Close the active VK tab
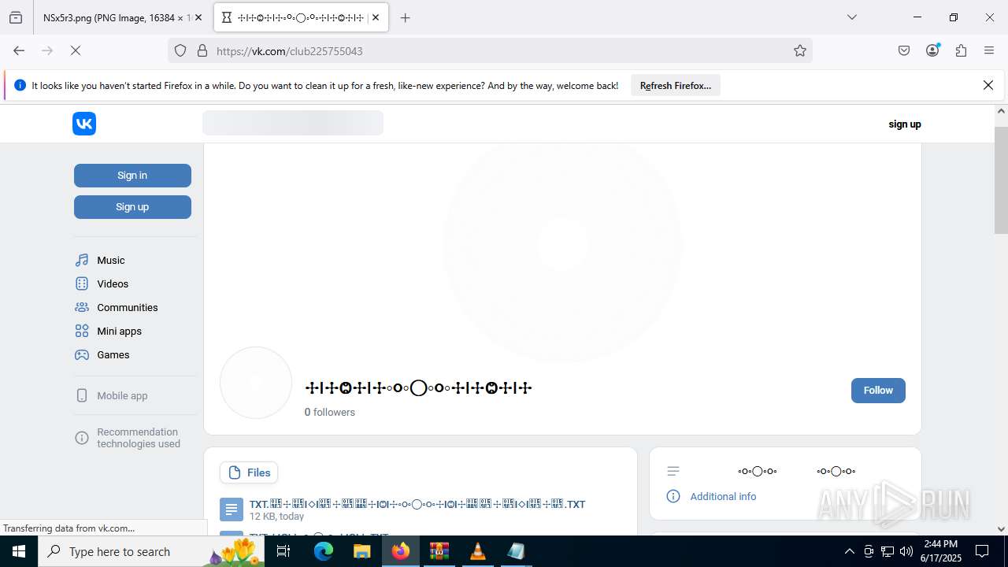The height and width of the screenshot is (567, 1008). (x=376, y=17)
